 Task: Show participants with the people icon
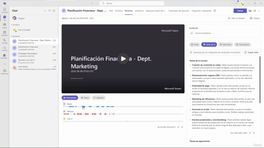(250, 11)
